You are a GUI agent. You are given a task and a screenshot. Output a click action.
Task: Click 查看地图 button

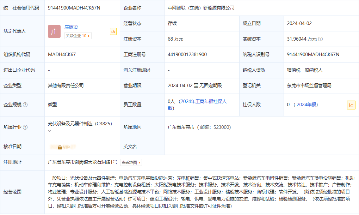point(131,162)
